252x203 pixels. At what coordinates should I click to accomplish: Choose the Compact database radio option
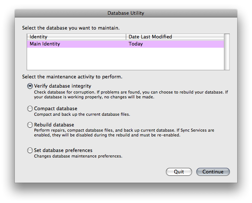tap(30, 109)
